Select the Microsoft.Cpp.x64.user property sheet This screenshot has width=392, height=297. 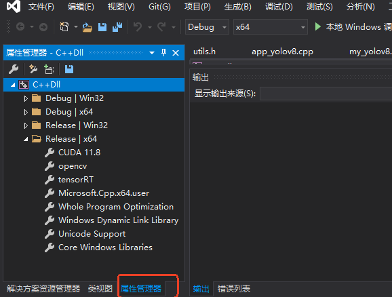coord(104,193)
